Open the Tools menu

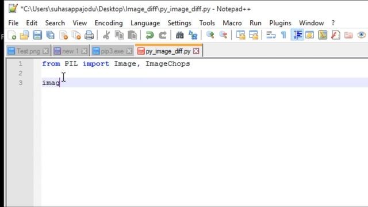coord(207,23)
